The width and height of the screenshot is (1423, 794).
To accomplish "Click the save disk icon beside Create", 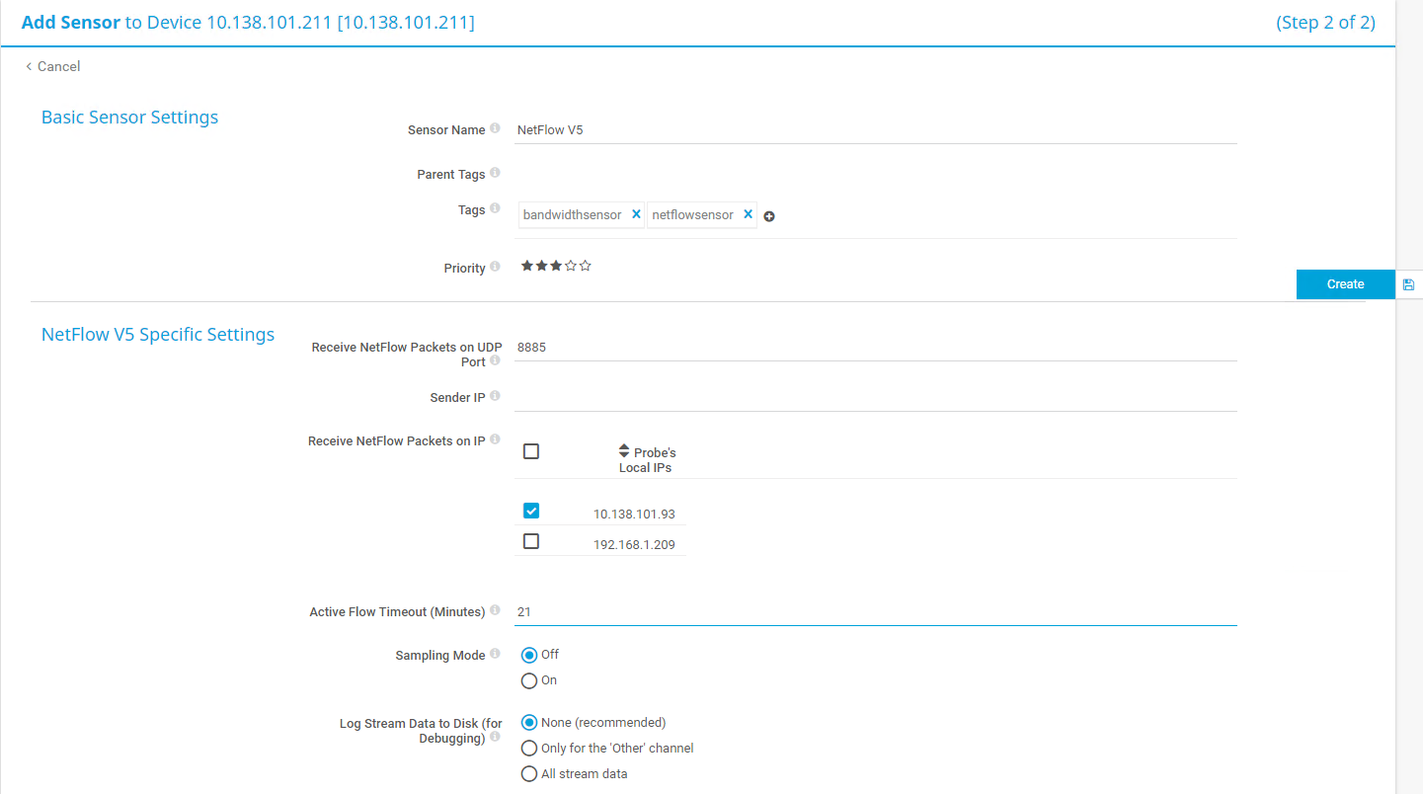I will click(1409, 284).
